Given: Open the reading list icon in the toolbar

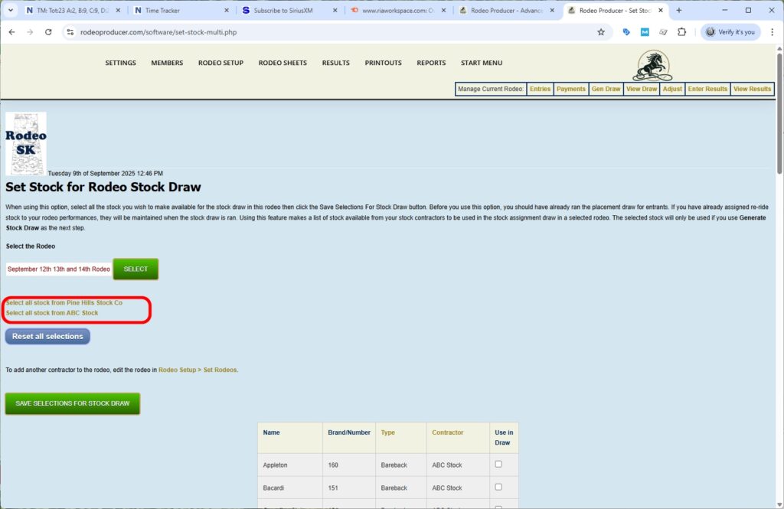Looking at the screenshot, I should tap(663, 33).
